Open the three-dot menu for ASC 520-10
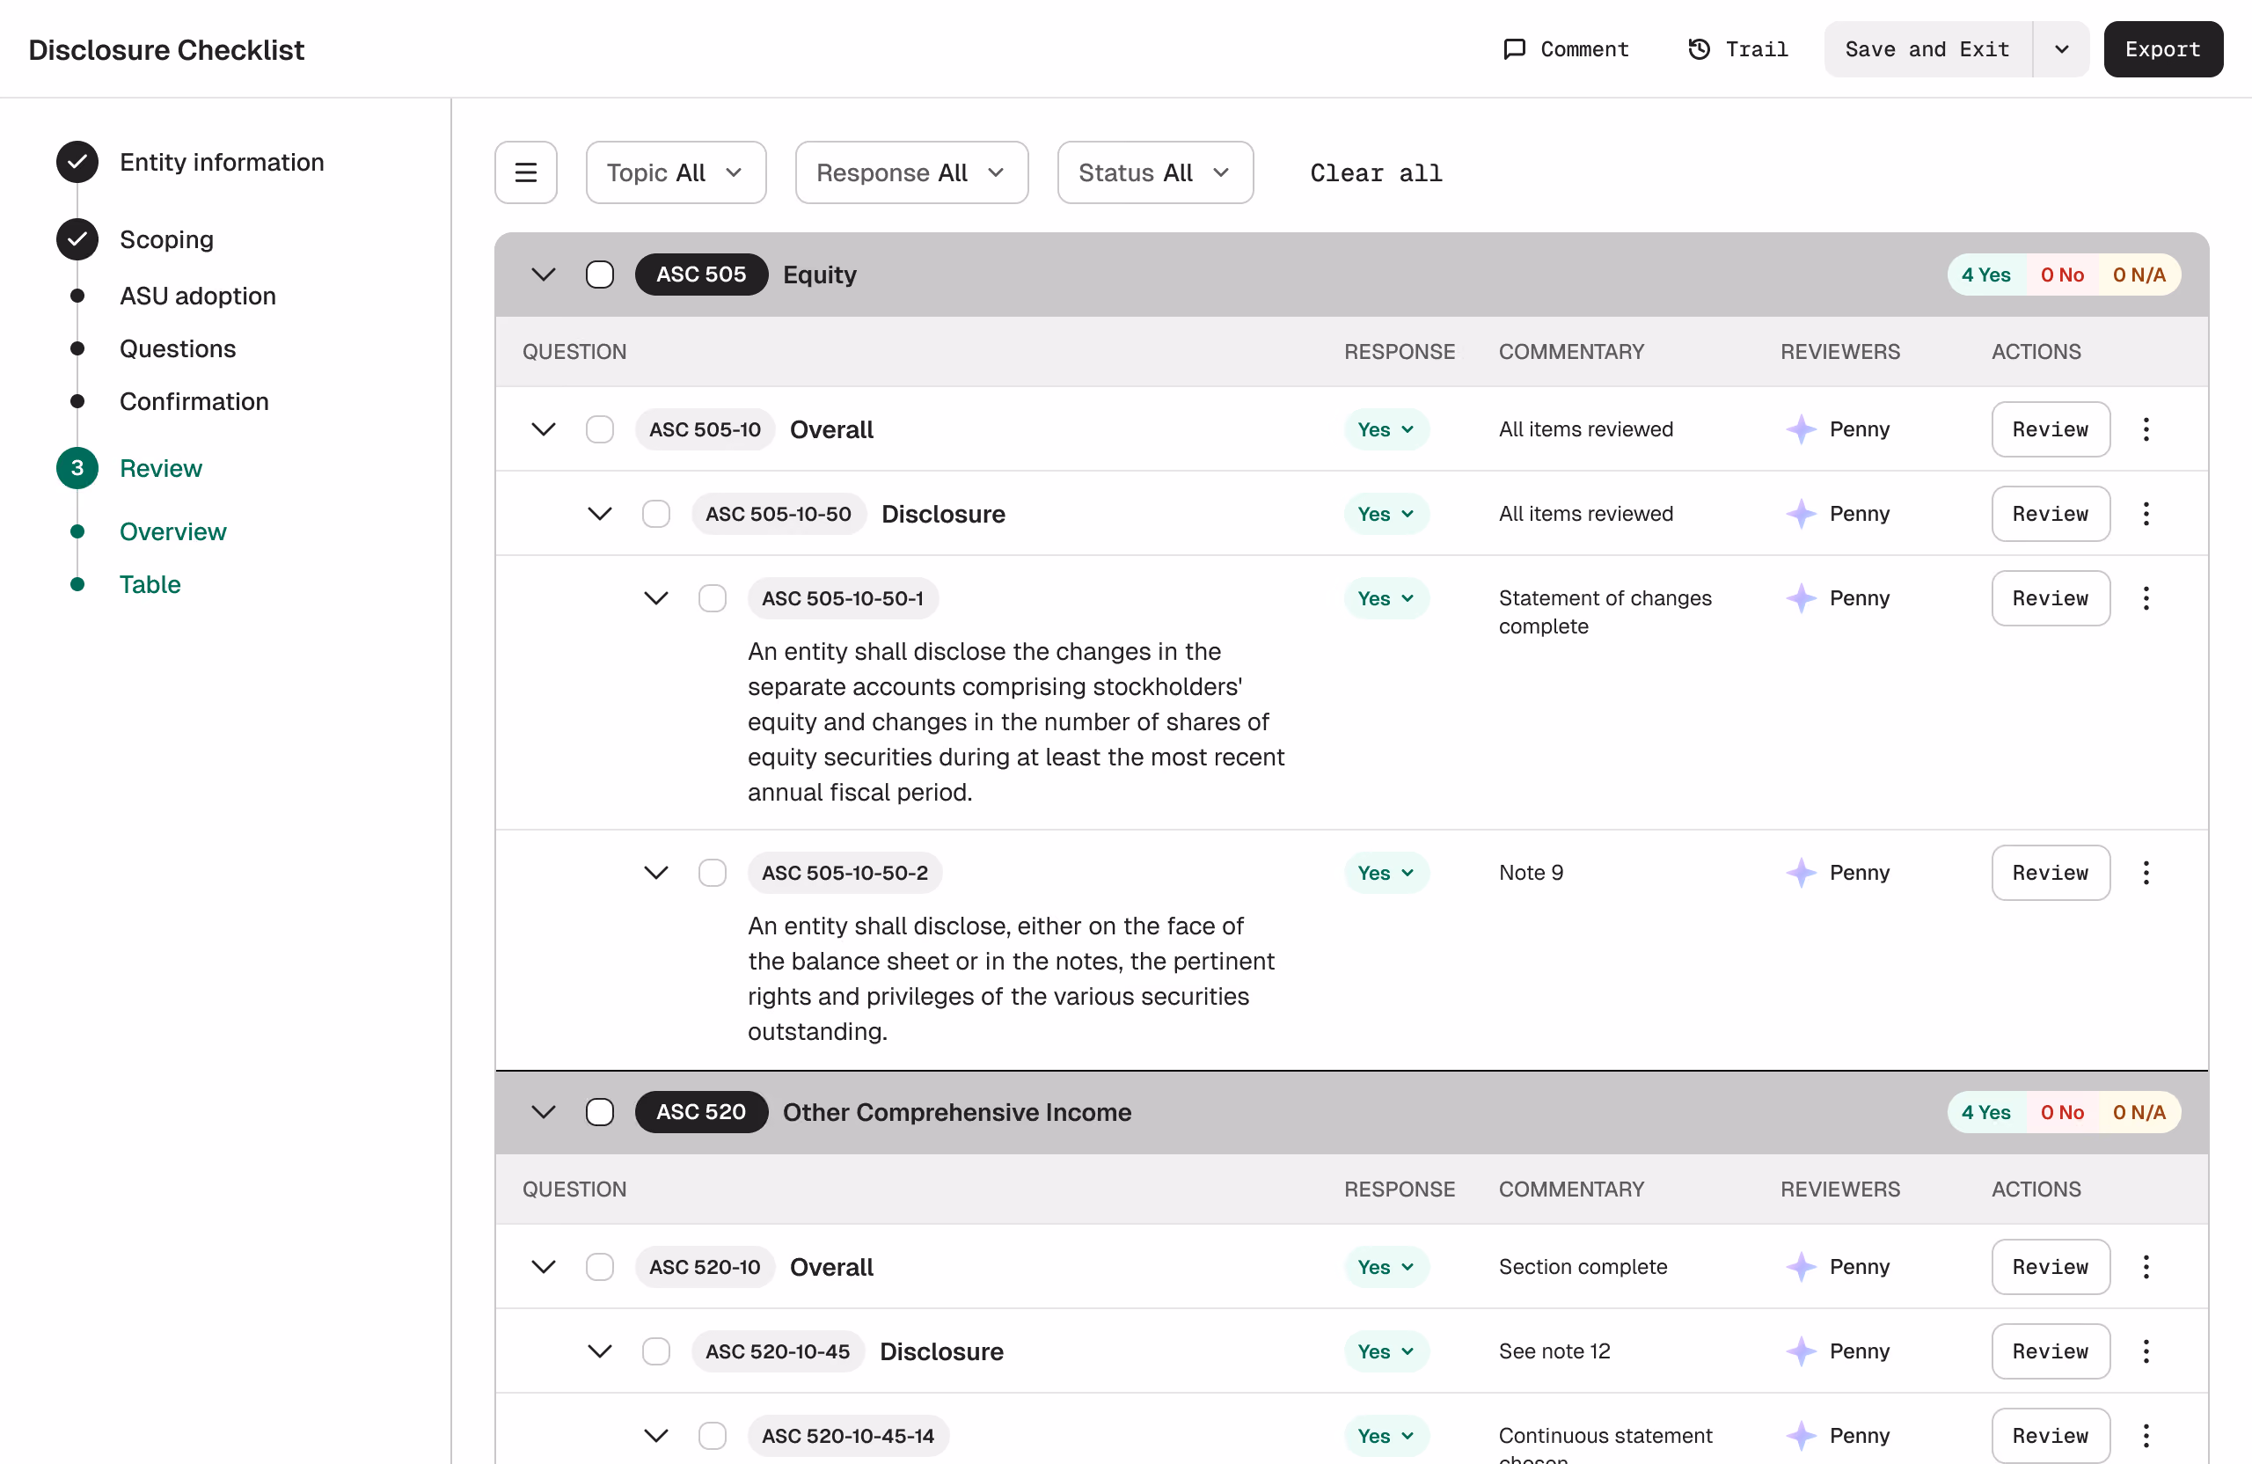Image resolution: width=2252 pixels, height=1464 pixels. tap(2146, 1267)
